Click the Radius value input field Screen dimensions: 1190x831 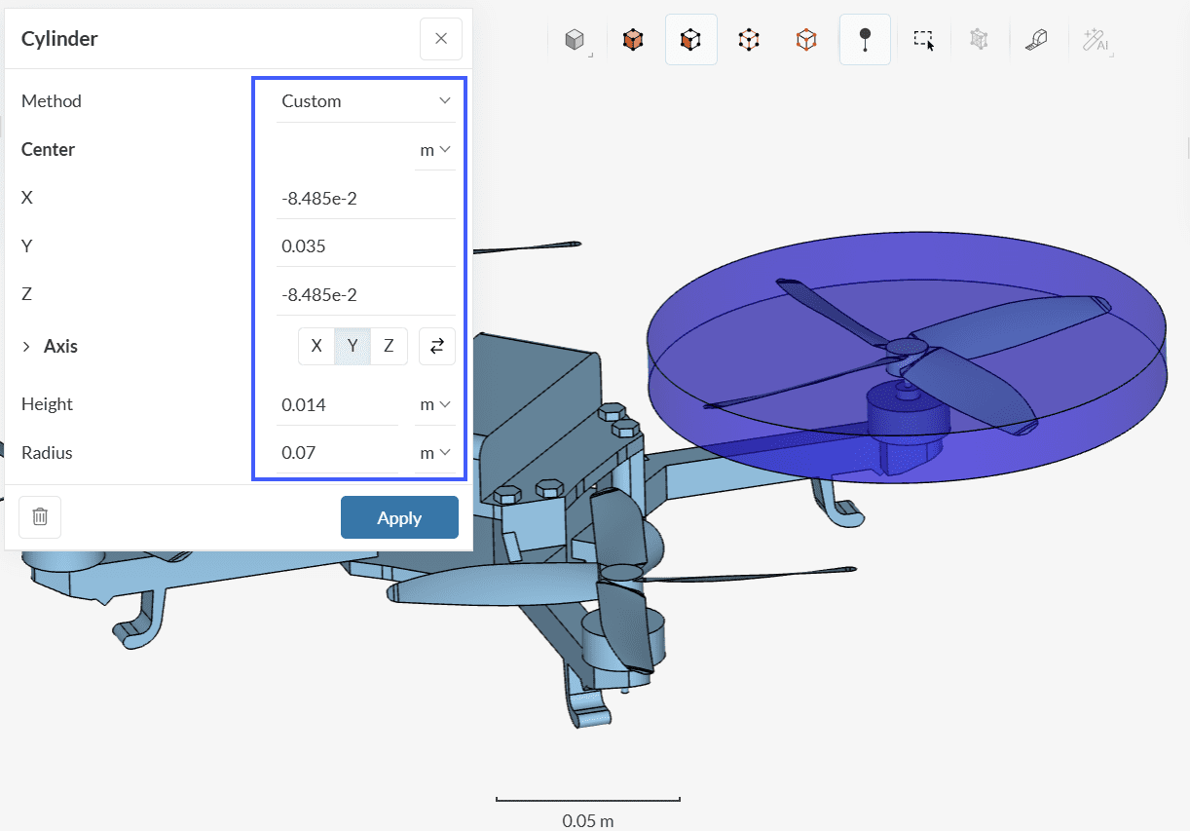point(336,453)
